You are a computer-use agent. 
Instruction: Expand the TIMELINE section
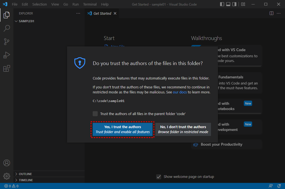[x=49, y=180]
